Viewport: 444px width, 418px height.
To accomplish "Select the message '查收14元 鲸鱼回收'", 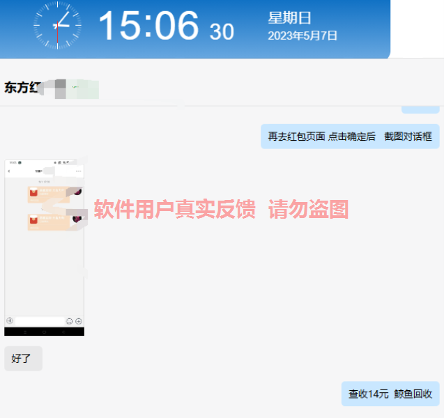I will [x=390, y=394].
